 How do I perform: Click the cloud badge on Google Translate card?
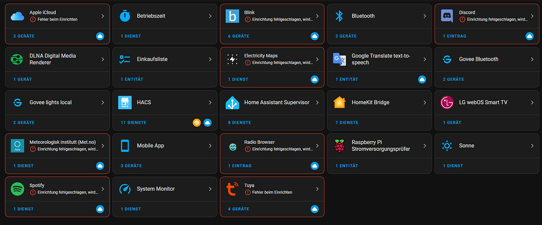click(x=422, y=79)
